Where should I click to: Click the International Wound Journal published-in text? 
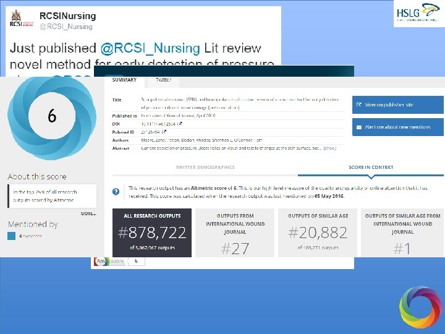(178, 116)
